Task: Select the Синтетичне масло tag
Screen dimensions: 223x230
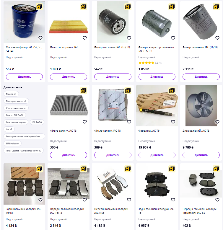Action: pyautogui.click(x=16, y=108)
